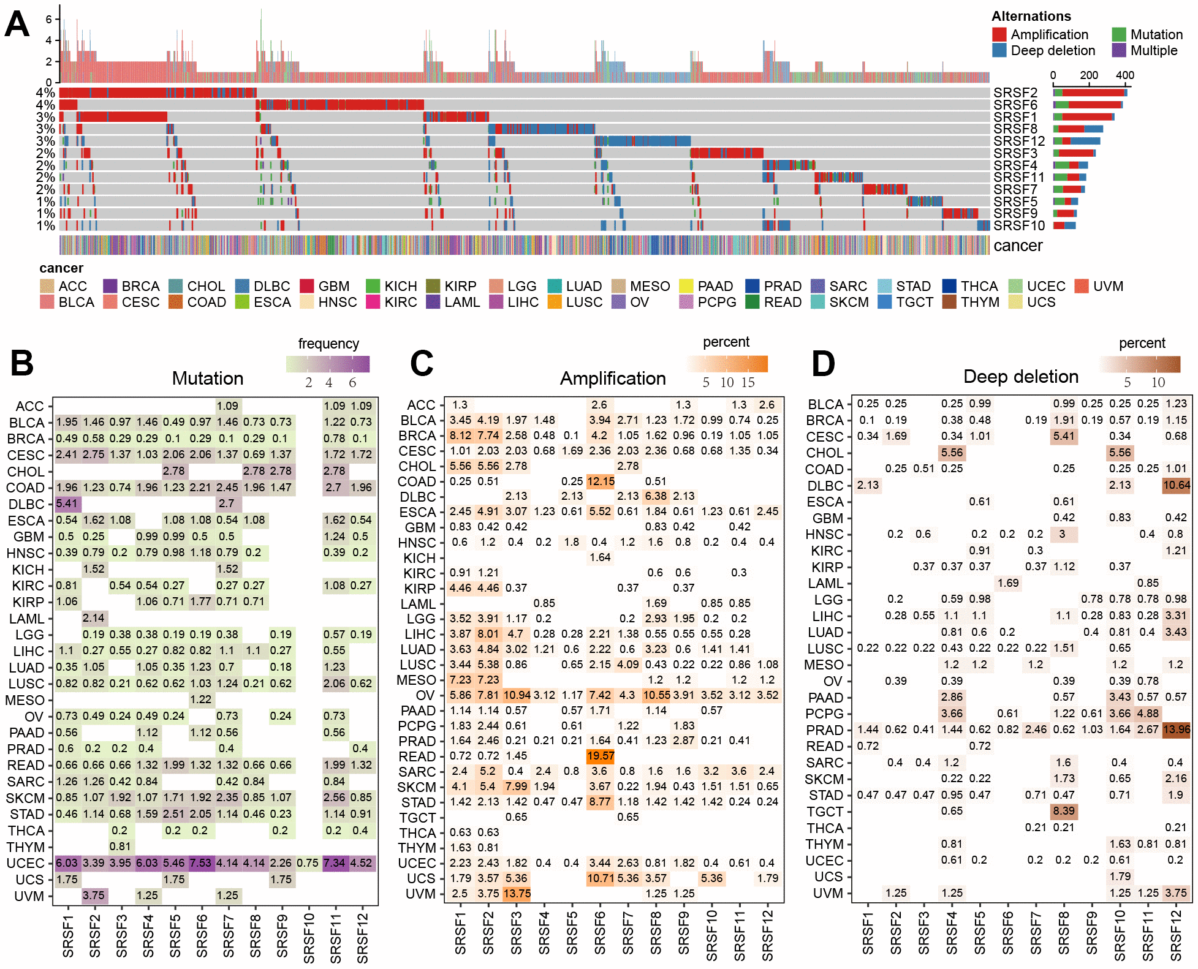Click the THCA legend swatch
Image resolution: width=1198 pixels, height=969 pixels.
pos(949,286)
